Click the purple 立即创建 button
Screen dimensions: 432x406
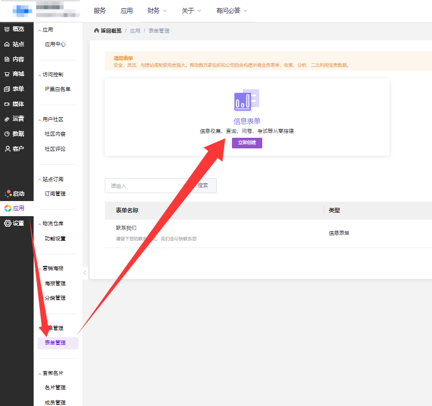[x=247, y=143]
